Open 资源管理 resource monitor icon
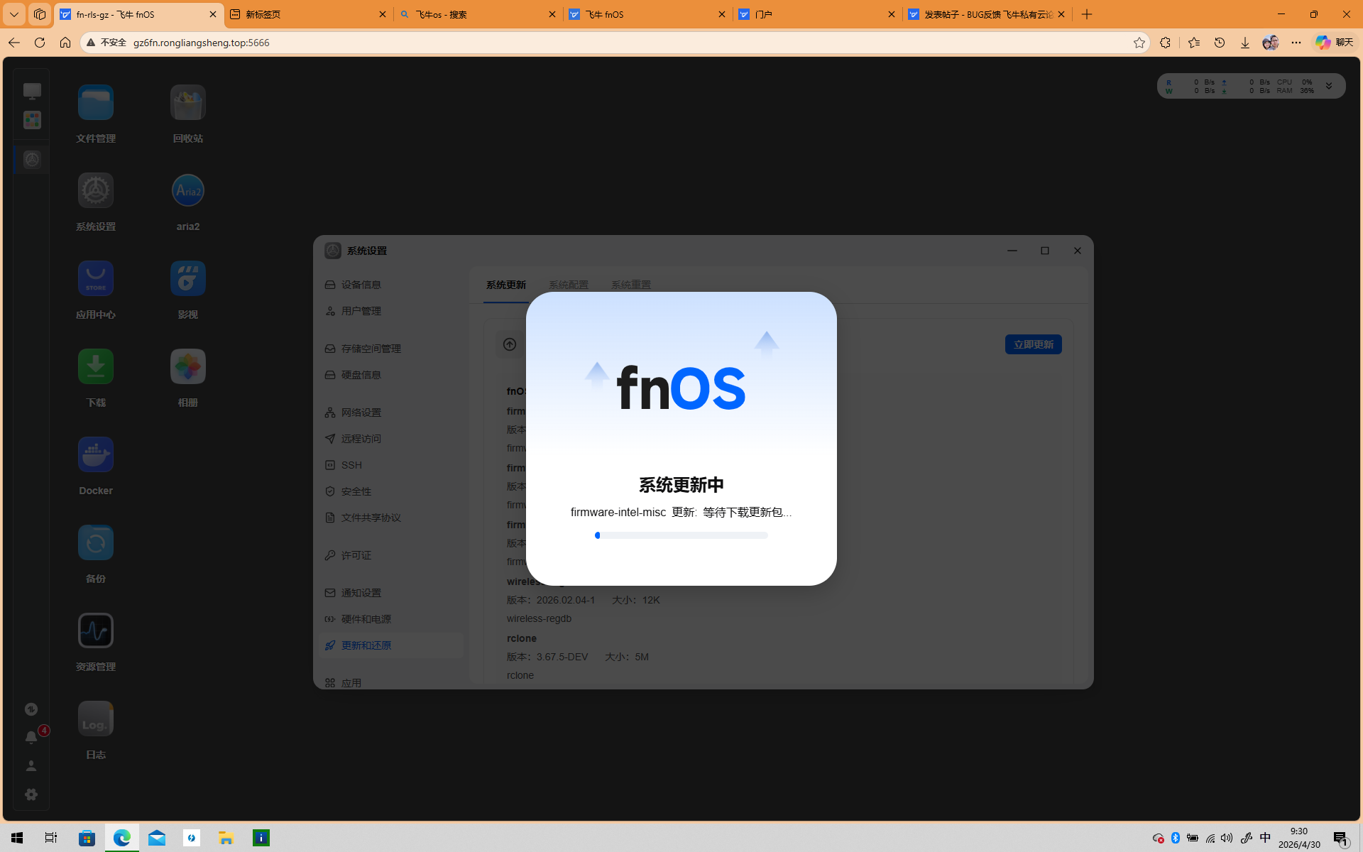Viewport: 1363px width, 852px height. pos(96,630)
